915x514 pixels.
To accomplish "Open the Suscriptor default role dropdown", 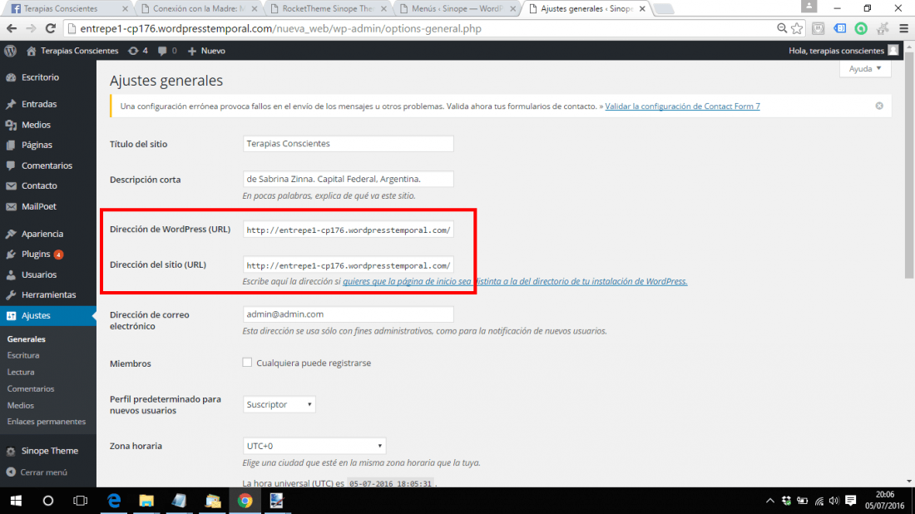I will (279, 404).
